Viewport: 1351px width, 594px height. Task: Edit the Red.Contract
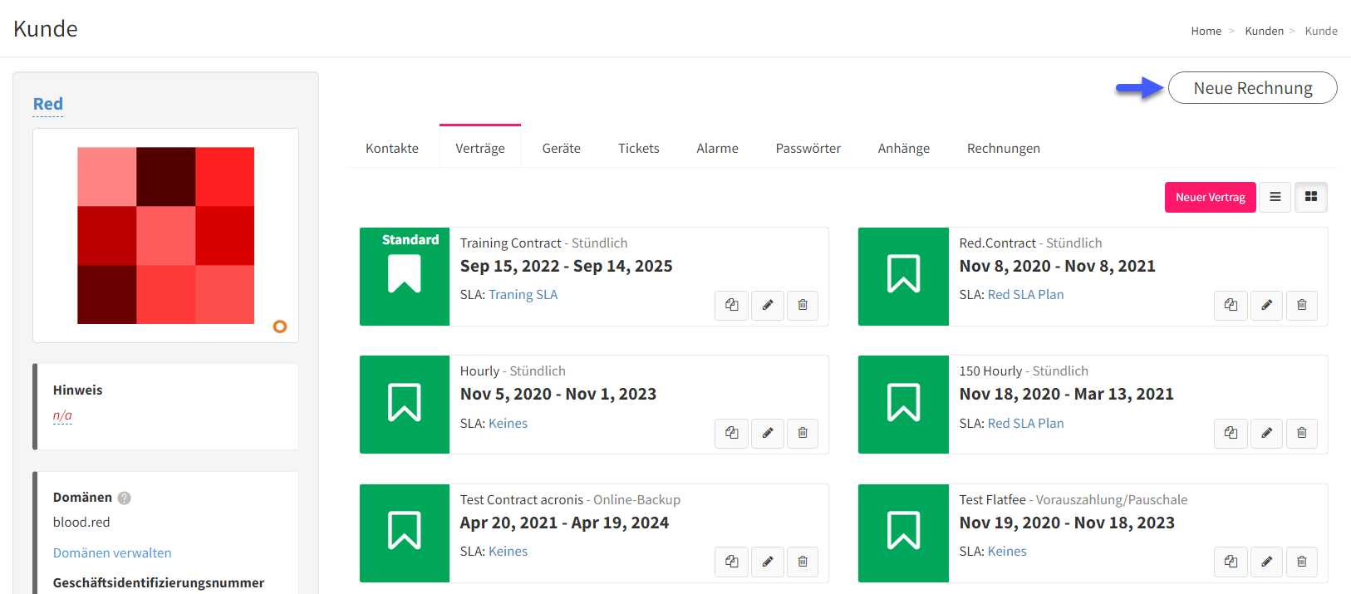coord(1267,305)
